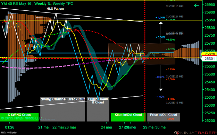Image resolution: width=217 pixels, height=135 pixels.
Task: Click the 25700 price axis label
Action: tap(210, 43)
